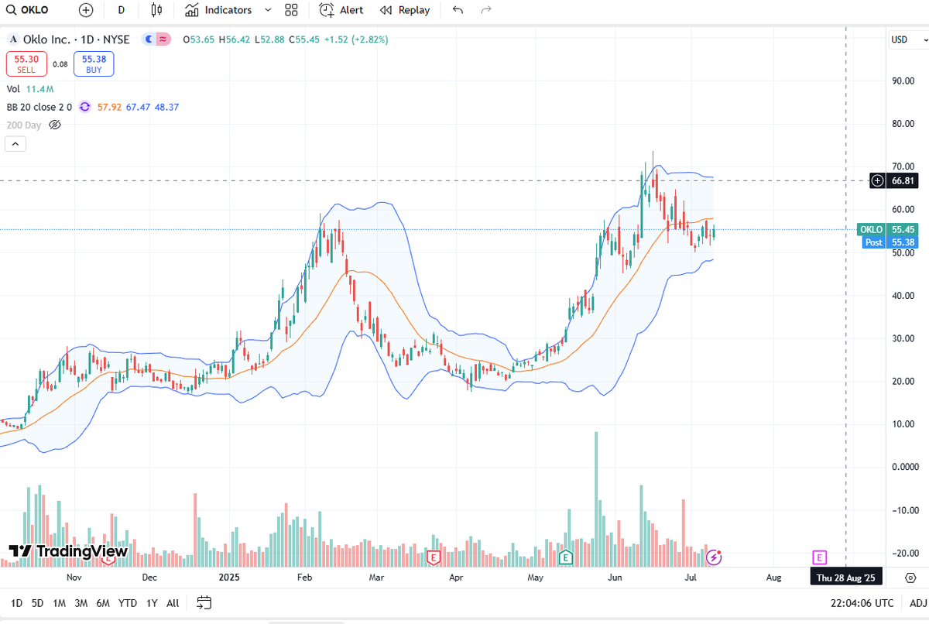Open the candlestick chart style menu
The height and width of the screenshot is (624, 929).
coord(157,10)
